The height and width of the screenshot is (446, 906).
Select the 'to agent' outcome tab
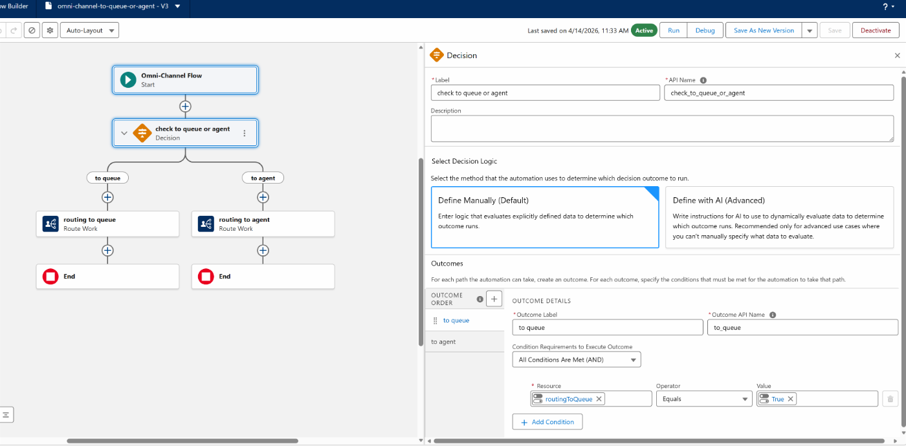pyautogui.click(x=465, y=342)
